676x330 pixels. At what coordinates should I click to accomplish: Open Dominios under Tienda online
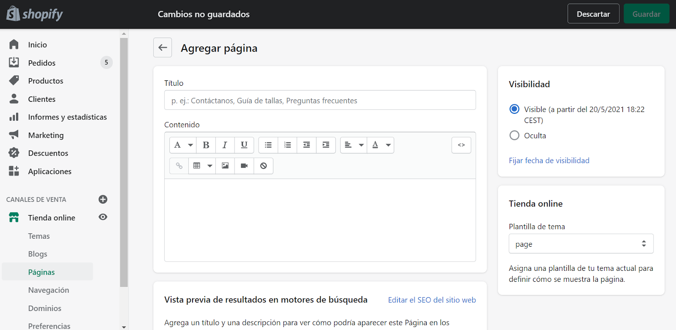point(45,308)
